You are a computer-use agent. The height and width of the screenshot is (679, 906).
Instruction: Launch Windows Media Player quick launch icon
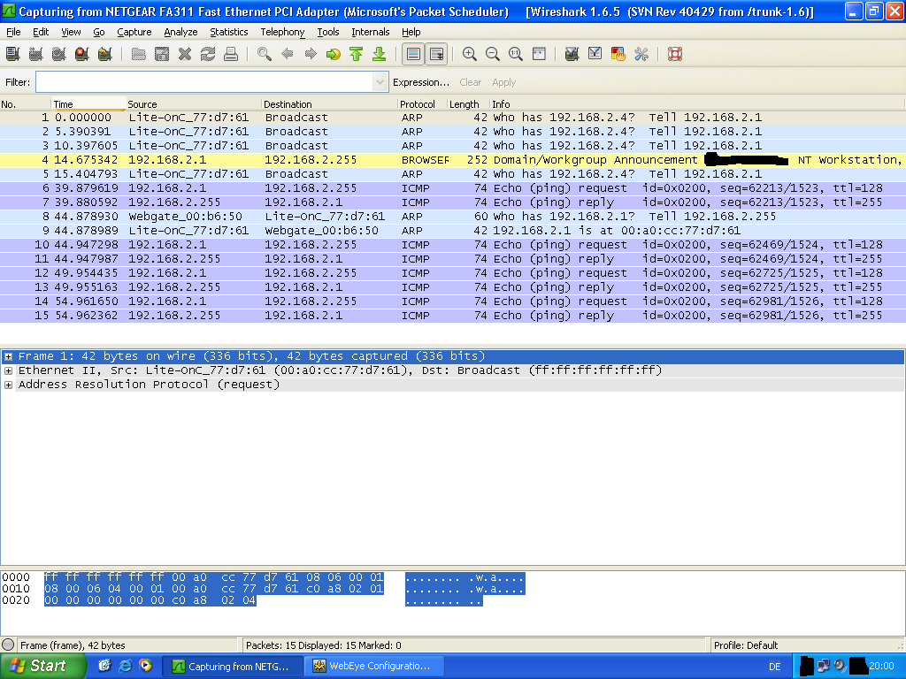pyautogui.click(x=146, y=665)
